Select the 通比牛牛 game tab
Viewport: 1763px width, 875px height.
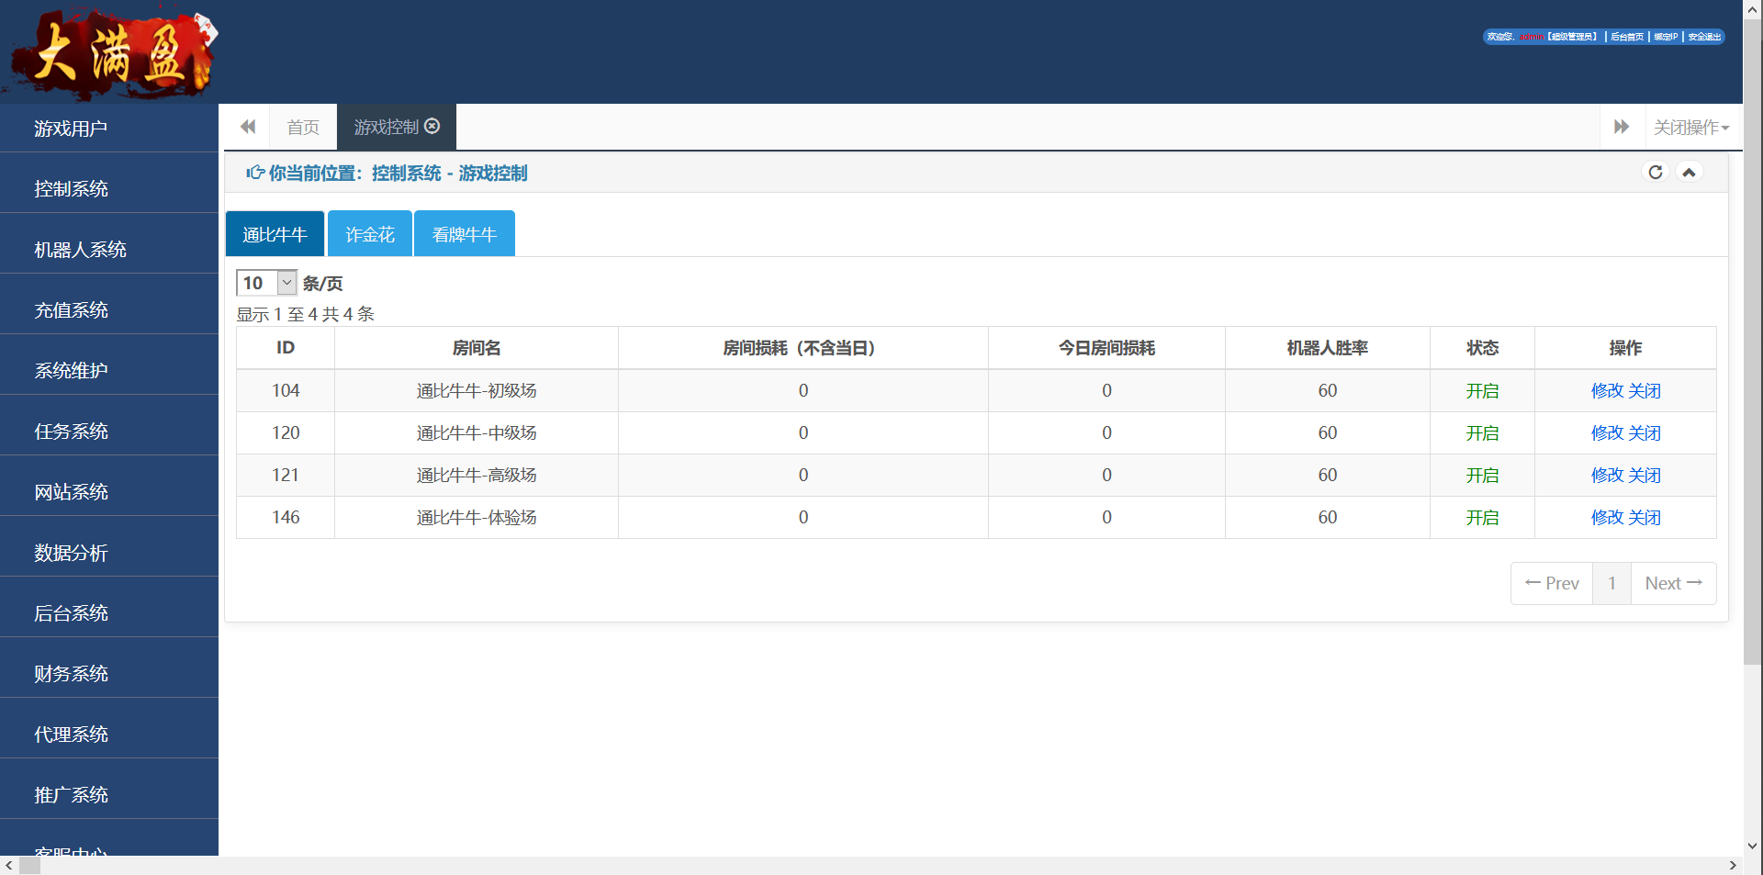click(275, 234)
